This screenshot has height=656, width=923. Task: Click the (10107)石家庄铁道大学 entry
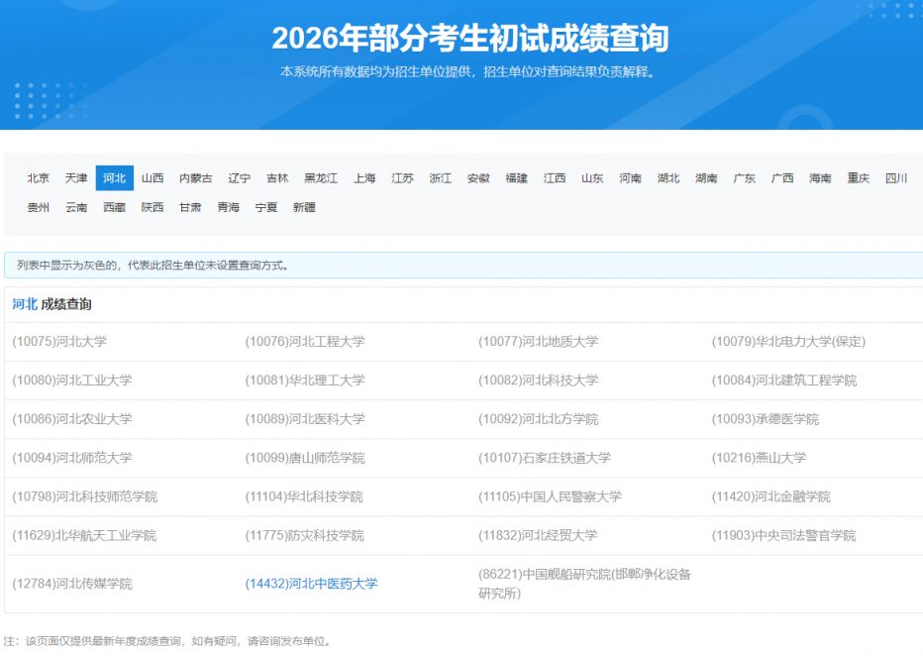tap(545, 458)
